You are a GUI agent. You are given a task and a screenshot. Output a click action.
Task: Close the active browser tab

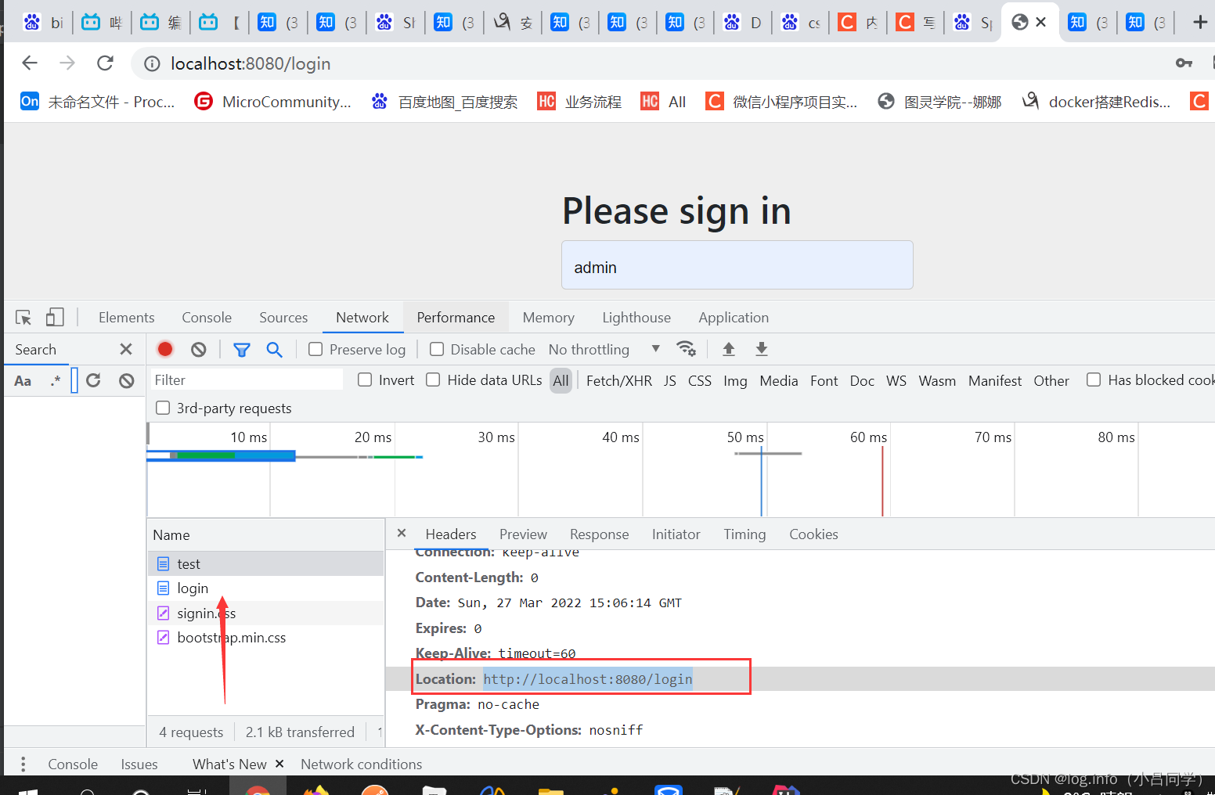(x=1040, y=22)
